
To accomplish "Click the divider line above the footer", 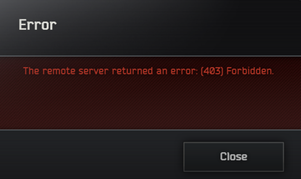I will (x=150, y=130).
